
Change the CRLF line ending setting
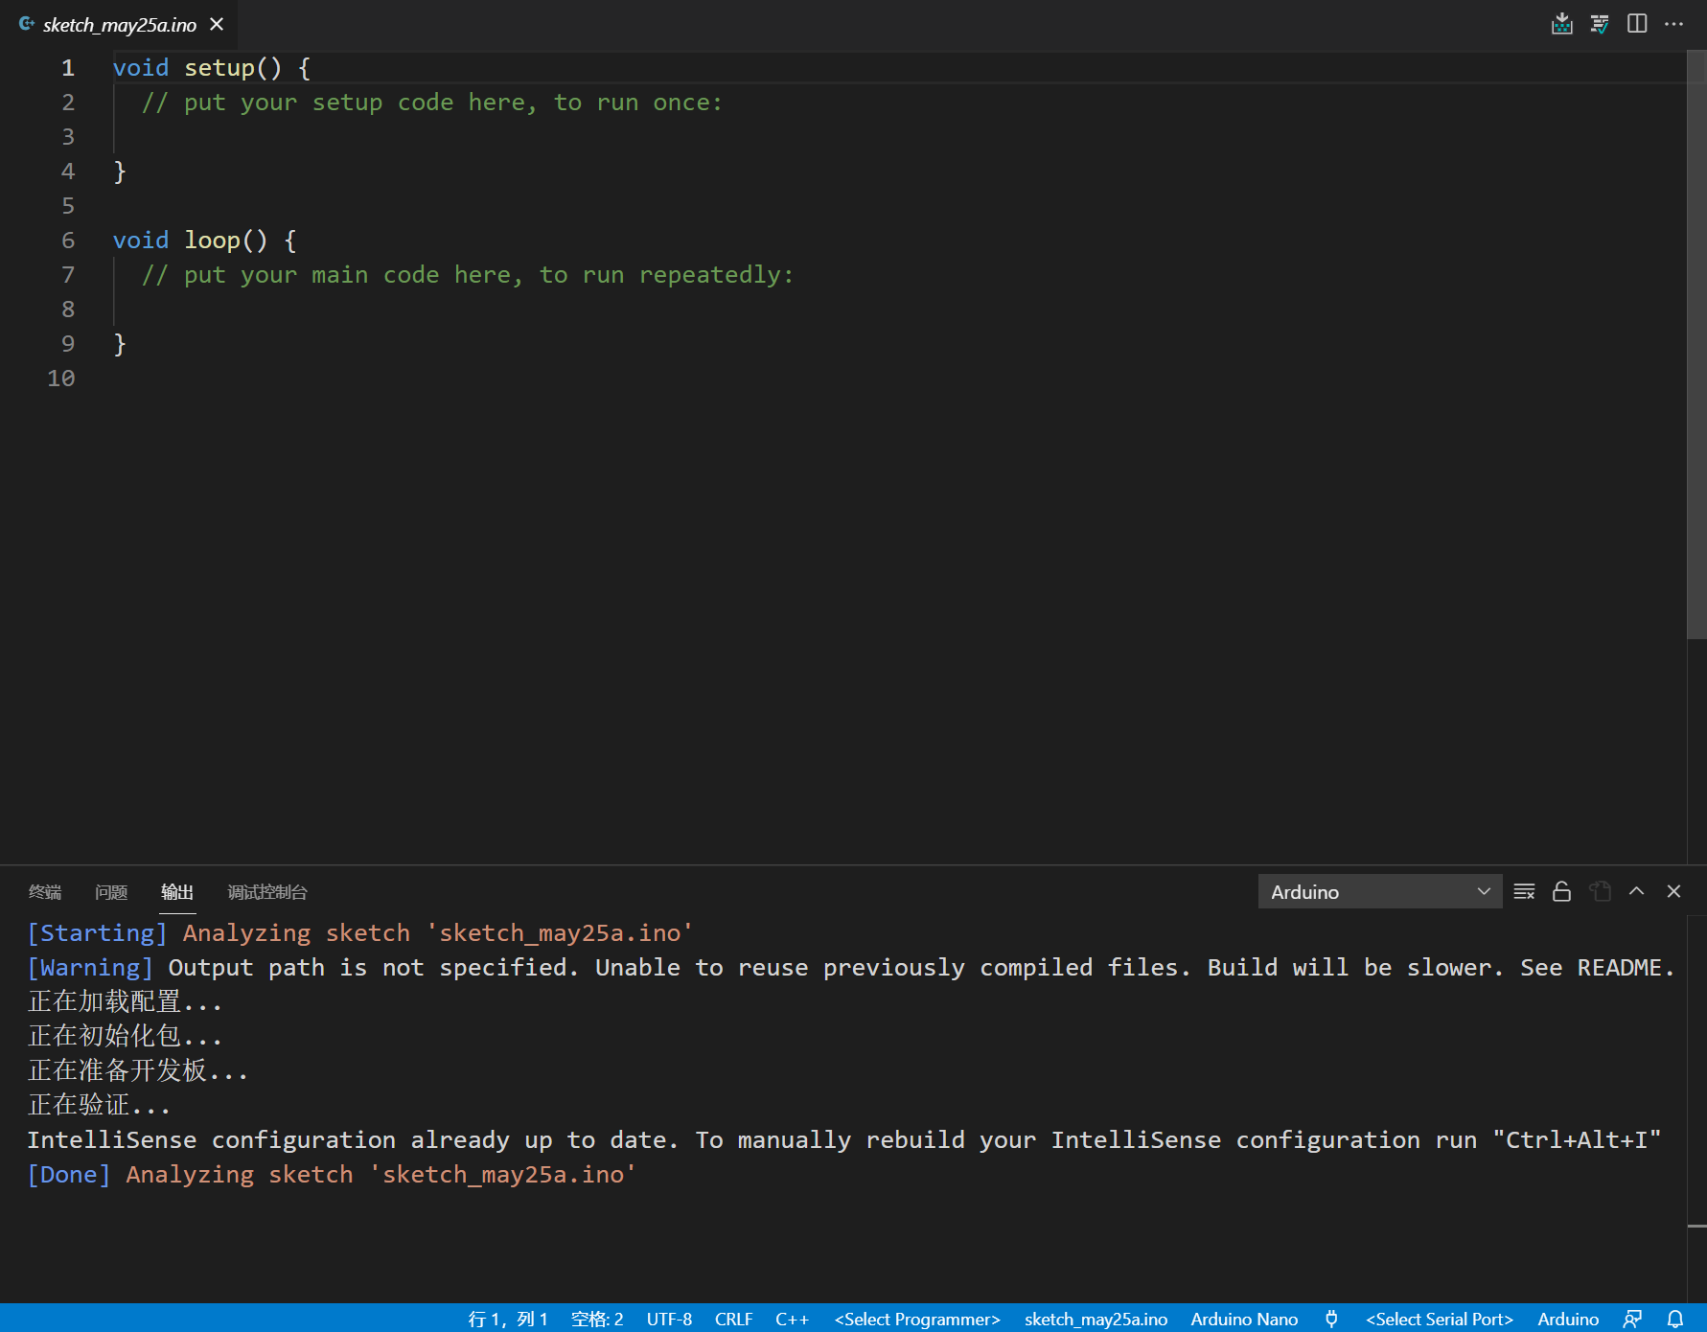pos(733,1320)
